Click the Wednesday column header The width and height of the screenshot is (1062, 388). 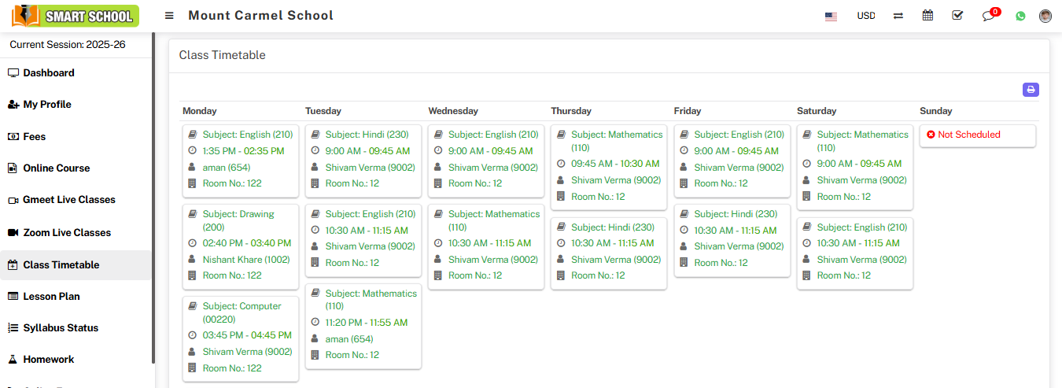point(453,111)
